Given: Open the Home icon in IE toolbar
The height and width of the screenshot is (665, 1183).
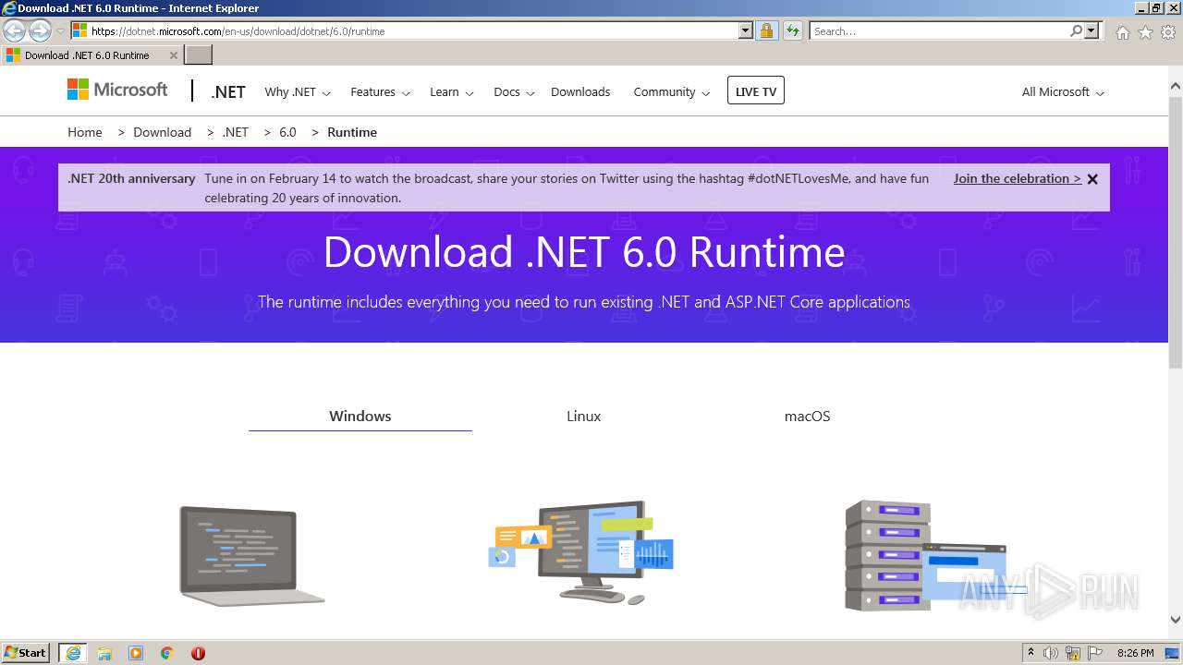Looking at the screenshot, I should click(x=1122, y=32).
